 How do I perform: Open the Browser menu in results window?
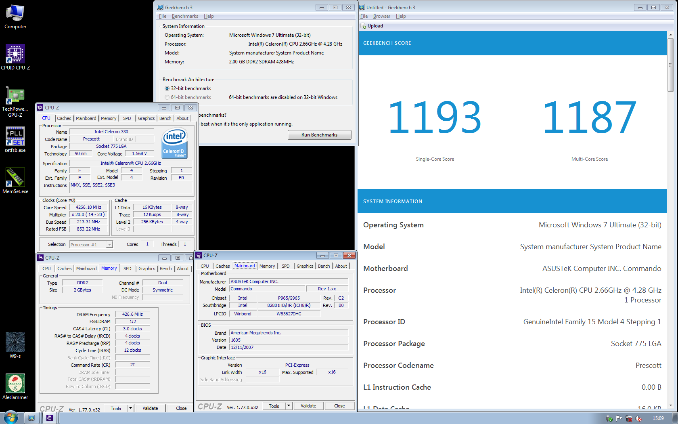[x=382, y=16]
